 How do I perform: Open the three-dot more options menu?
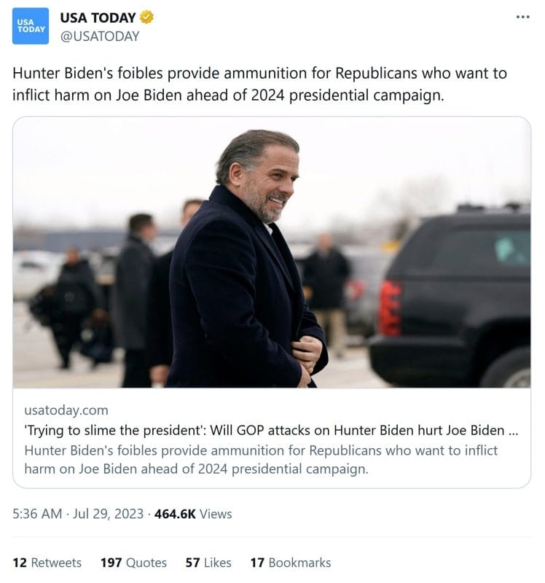click(x=522, y=17)
